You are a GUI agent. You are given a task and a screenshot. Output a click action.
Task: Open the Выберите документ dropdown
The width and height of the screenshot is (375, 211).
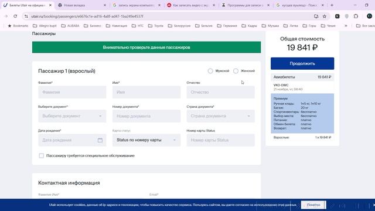tap(72, 116)
